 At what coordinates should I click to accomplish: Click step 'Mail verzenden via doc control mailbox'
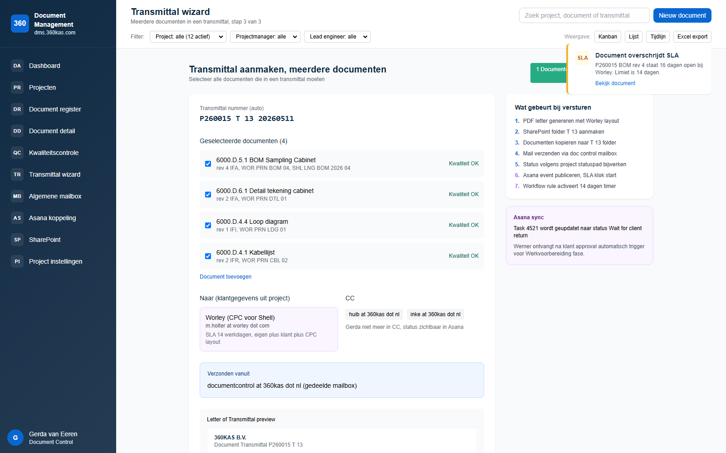(x=570, y=154)
